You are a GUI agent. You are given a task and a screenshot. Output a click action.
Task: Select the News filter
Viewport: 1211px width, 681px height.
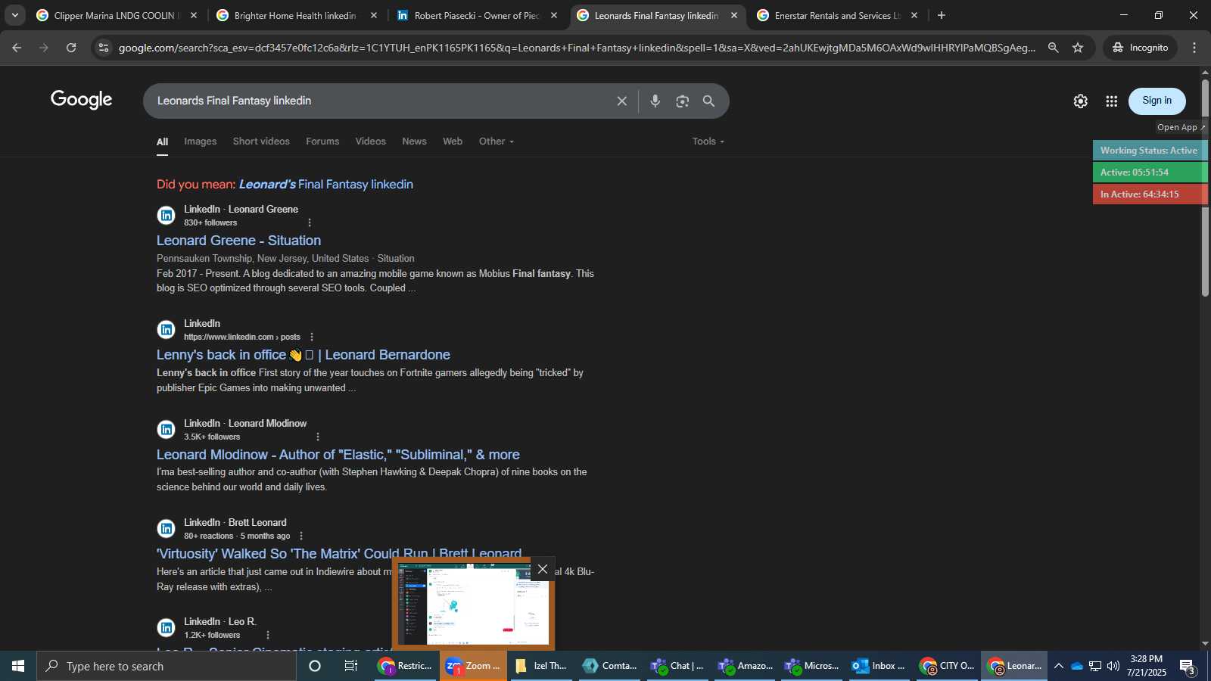click(x=414, y=141)
